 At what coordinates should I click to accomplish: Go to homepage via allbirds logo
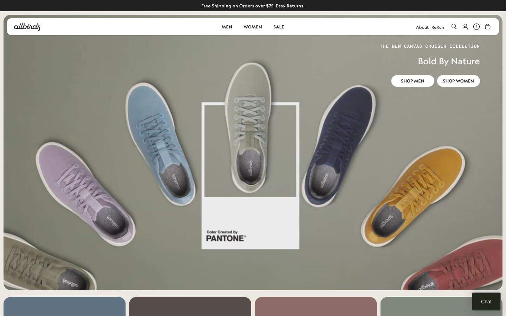coord(27,27)
